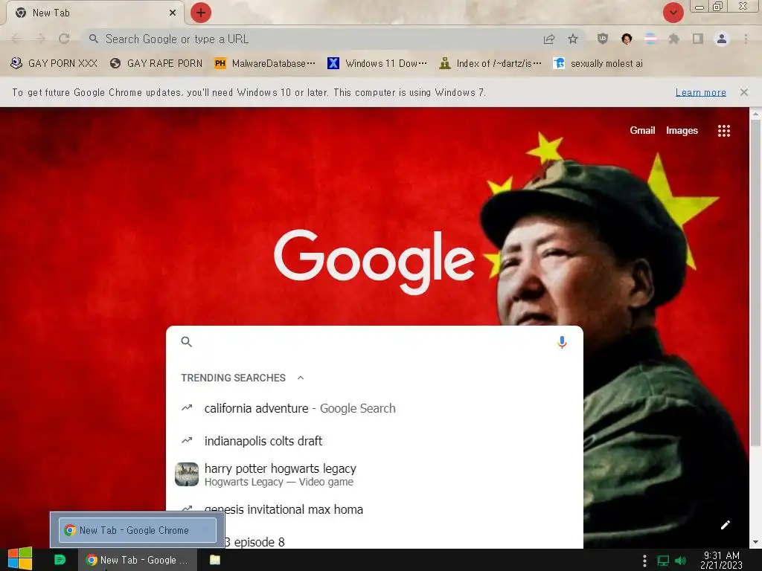Open the Chrome three-dot menu
This screenshot has height=571, width=762.
click(x=746, y=39)
